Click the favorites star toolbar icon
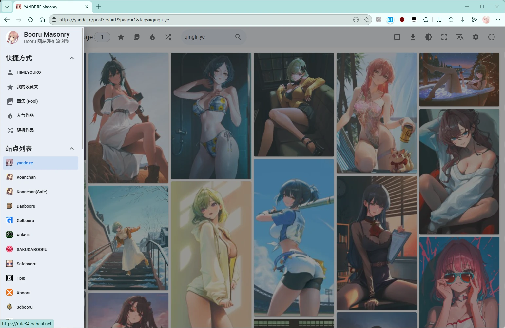The image size is (505, 328). pos(121,37)
